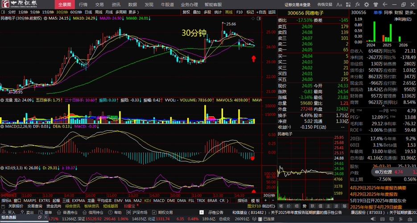Select the 60分钟 period
The height and width of the screenshot is (223, 417).
[76, 12]
